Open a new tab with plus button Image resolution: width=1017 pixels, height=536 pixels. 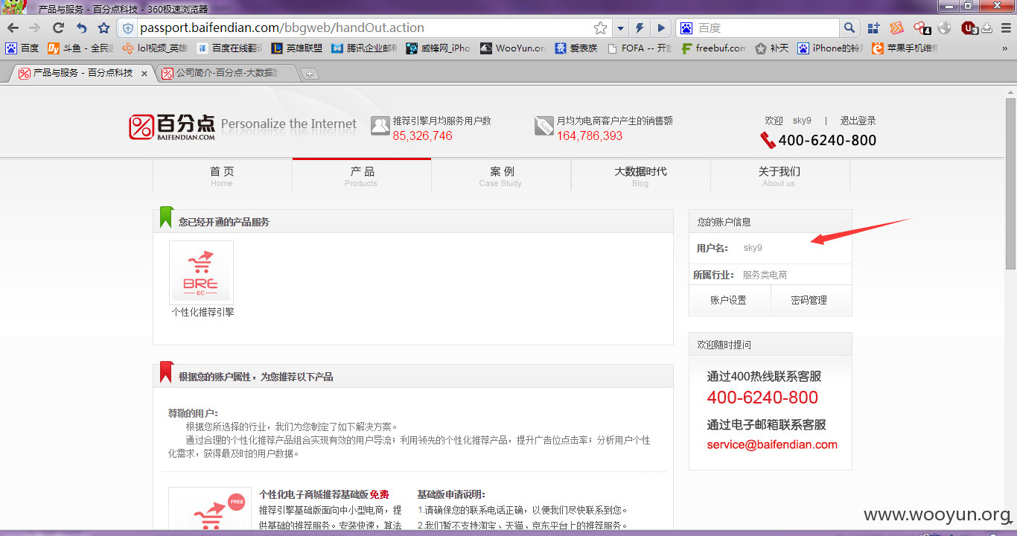tap(310, 74)
